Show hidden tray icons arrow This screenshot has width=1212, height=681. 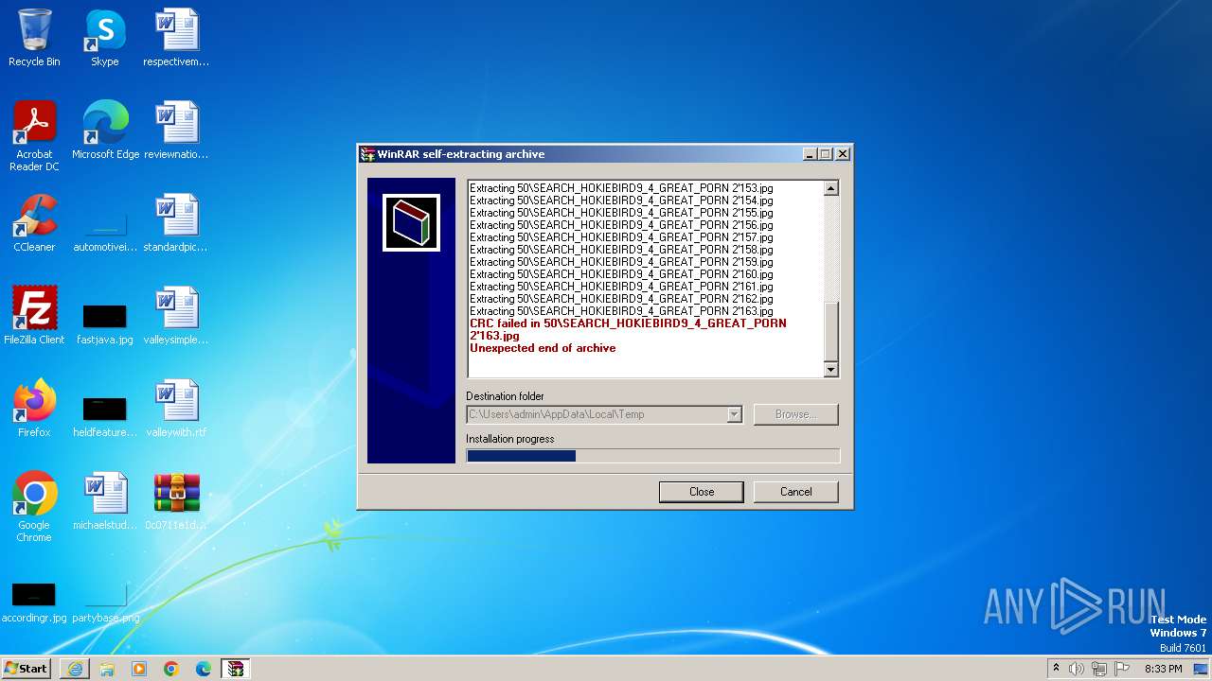point(1056,669)
